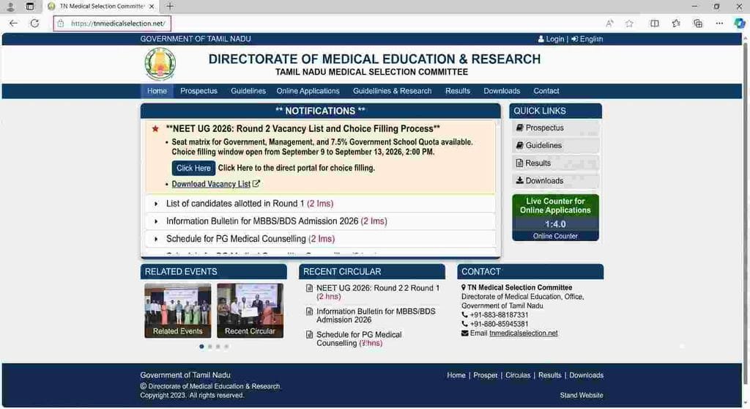Open footer Prospet link
The height and width of the screenshot is (409, 750).
click(x=486, y=375)
